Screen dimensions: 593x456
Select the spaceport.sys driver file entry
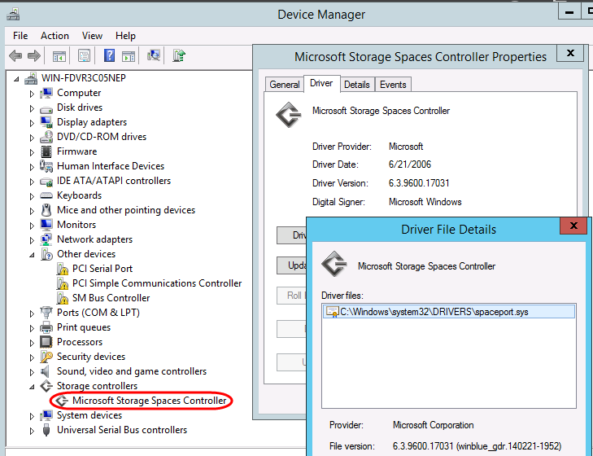[449, 312]
